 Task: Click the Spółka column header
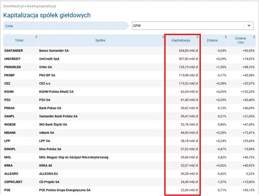click(x=100, y=40)
